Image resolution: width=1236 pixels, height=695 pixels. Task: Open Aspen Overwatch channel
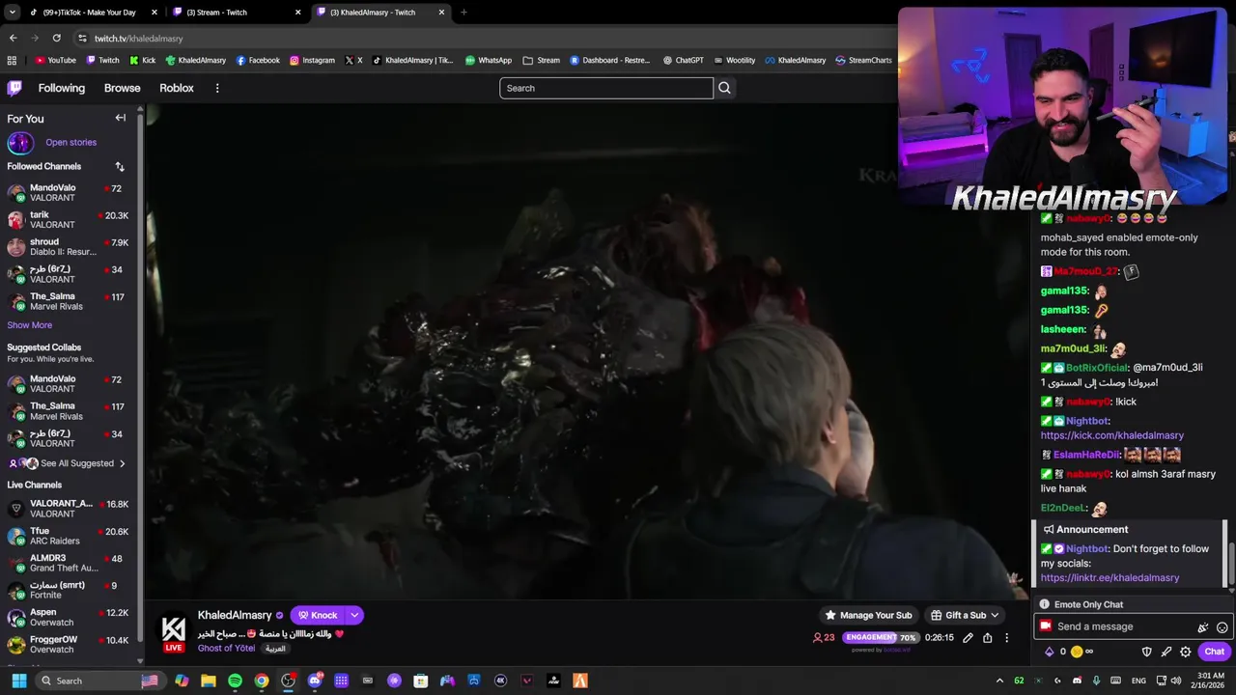point(70,617)
